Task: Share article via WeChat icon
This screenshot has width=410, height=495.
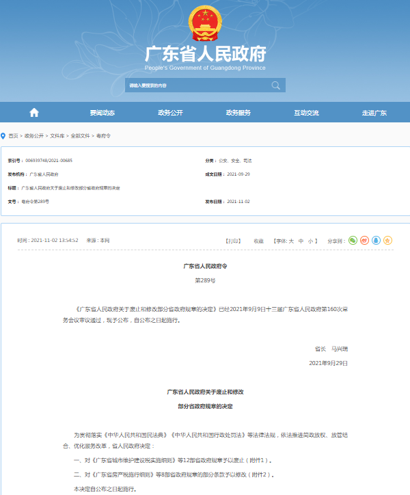Action: (x=353, y=241)
